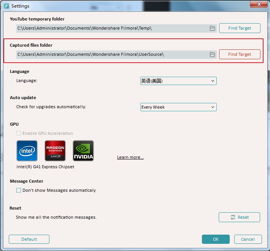Open the Learn more link
This screenshot has height=251, width=270.
(130, 157)
